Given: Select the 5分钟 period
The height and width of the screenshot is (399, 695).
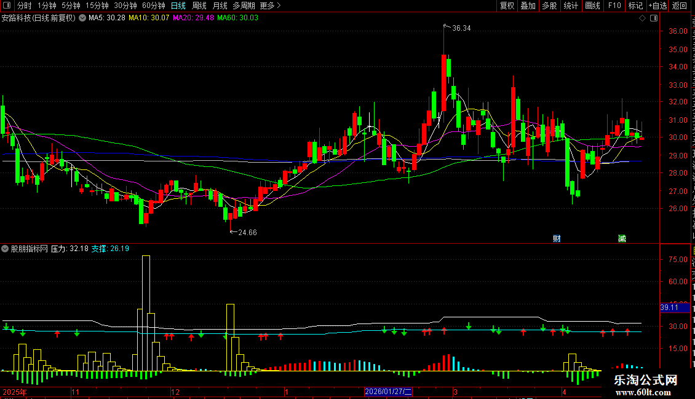Looking at the screenshot, I should click(x=71, y=6).
